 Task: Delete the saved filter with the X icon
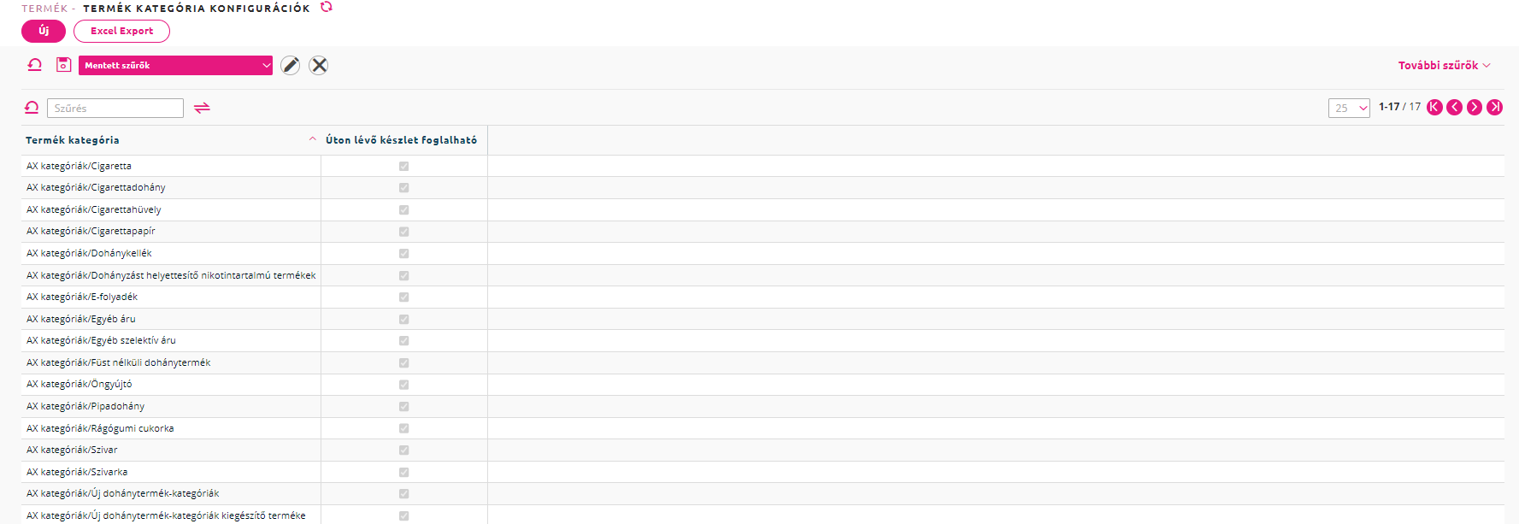pyautogui.click(x=319, y=65)
